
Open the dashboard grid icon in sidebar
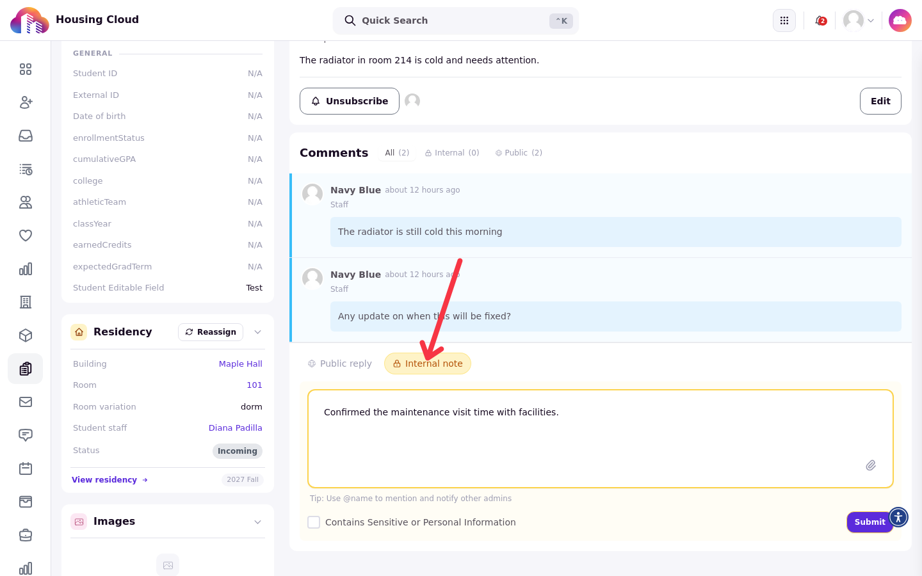(x=26, y=69)
